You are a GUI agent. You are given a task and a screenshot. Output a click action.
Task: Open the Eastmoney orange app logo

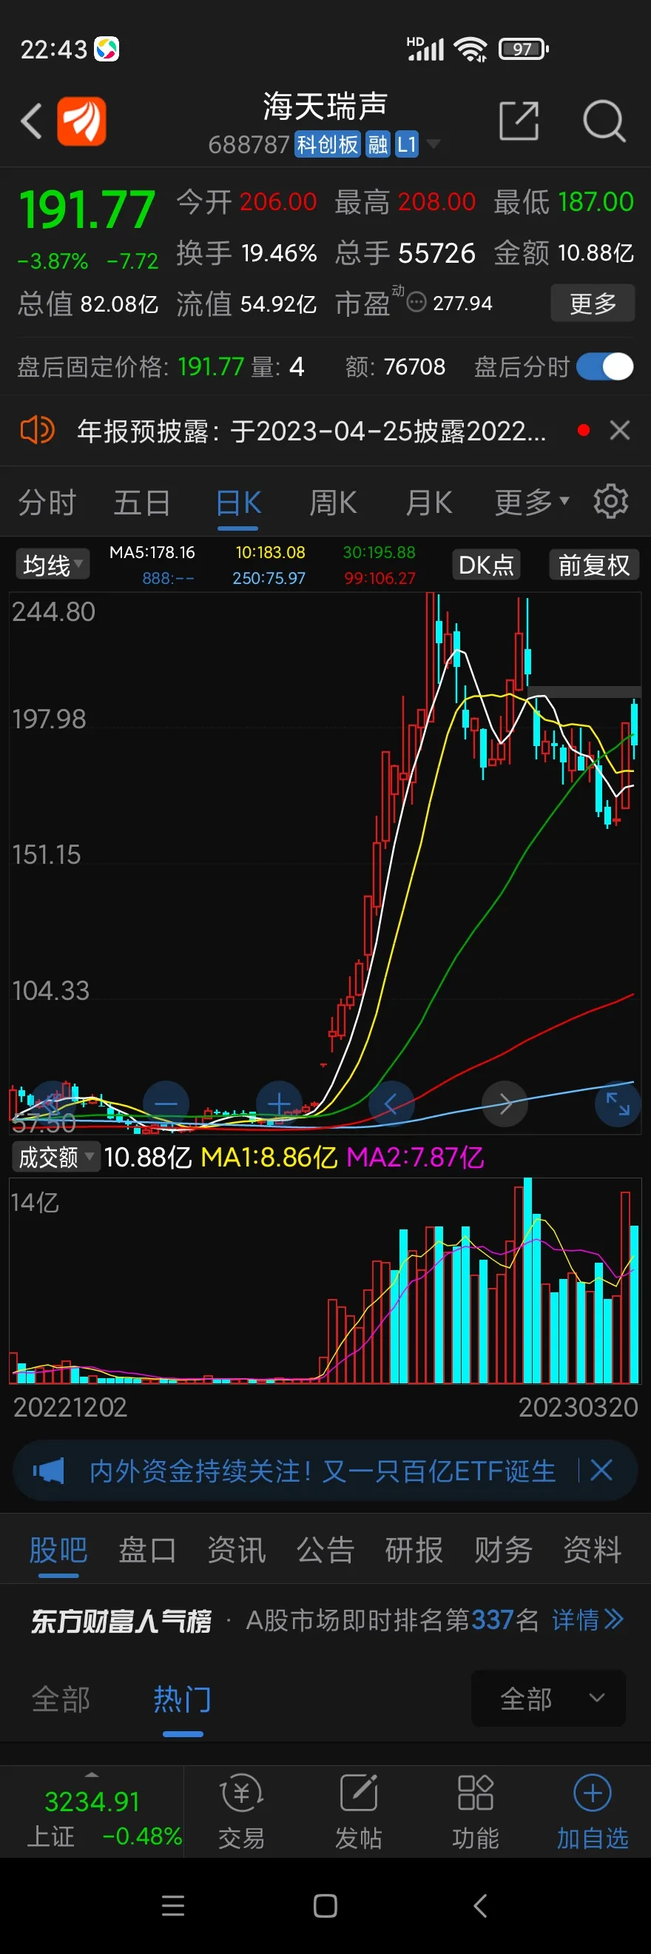click(x=82, y=121)
